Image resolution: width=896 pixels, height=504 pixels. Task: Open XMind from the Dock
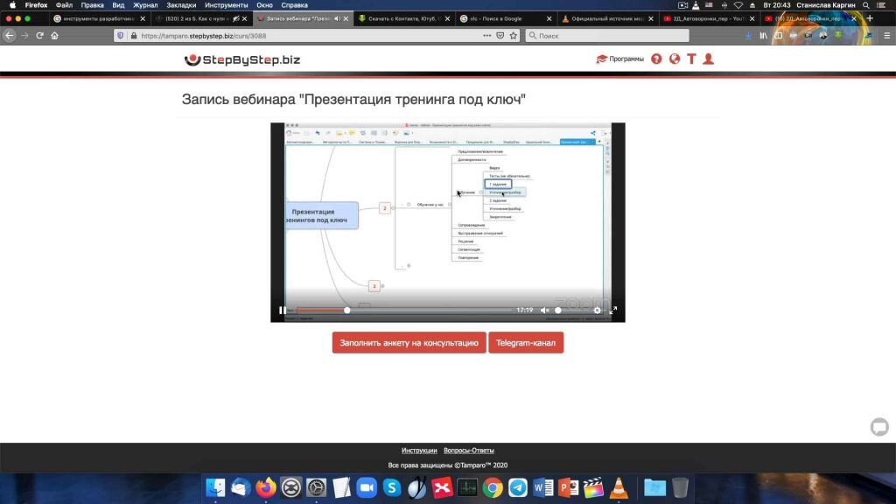[442, 487]
